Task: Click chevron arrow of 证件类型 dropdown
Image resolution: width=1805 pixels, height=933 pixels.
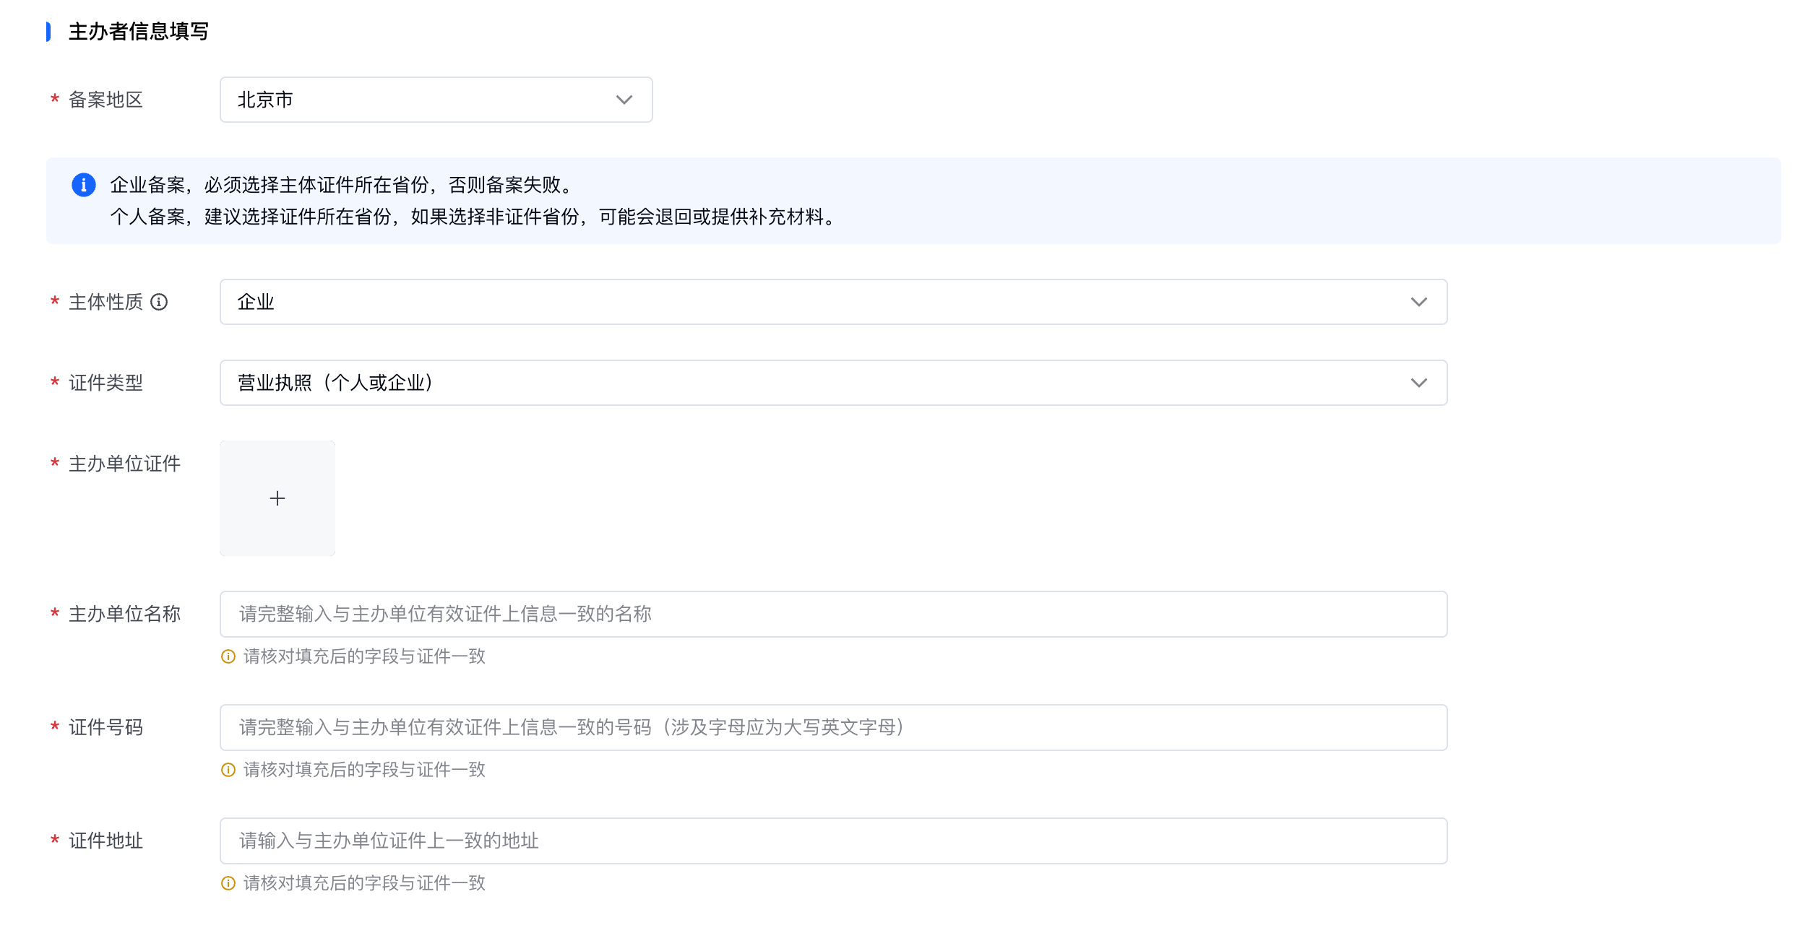Action: pyautogui.click(x=1418, y=383)
